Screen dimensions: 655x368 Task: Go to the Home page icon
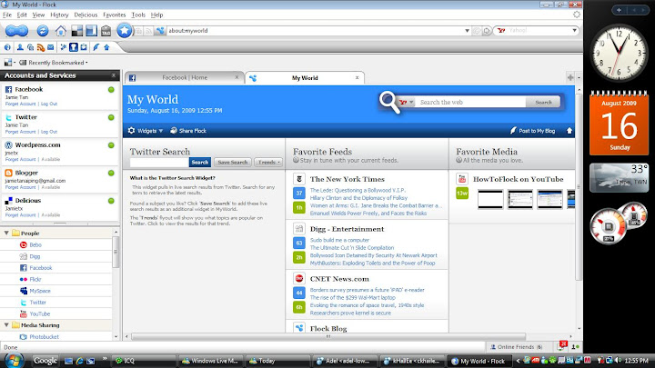[61, 31]
